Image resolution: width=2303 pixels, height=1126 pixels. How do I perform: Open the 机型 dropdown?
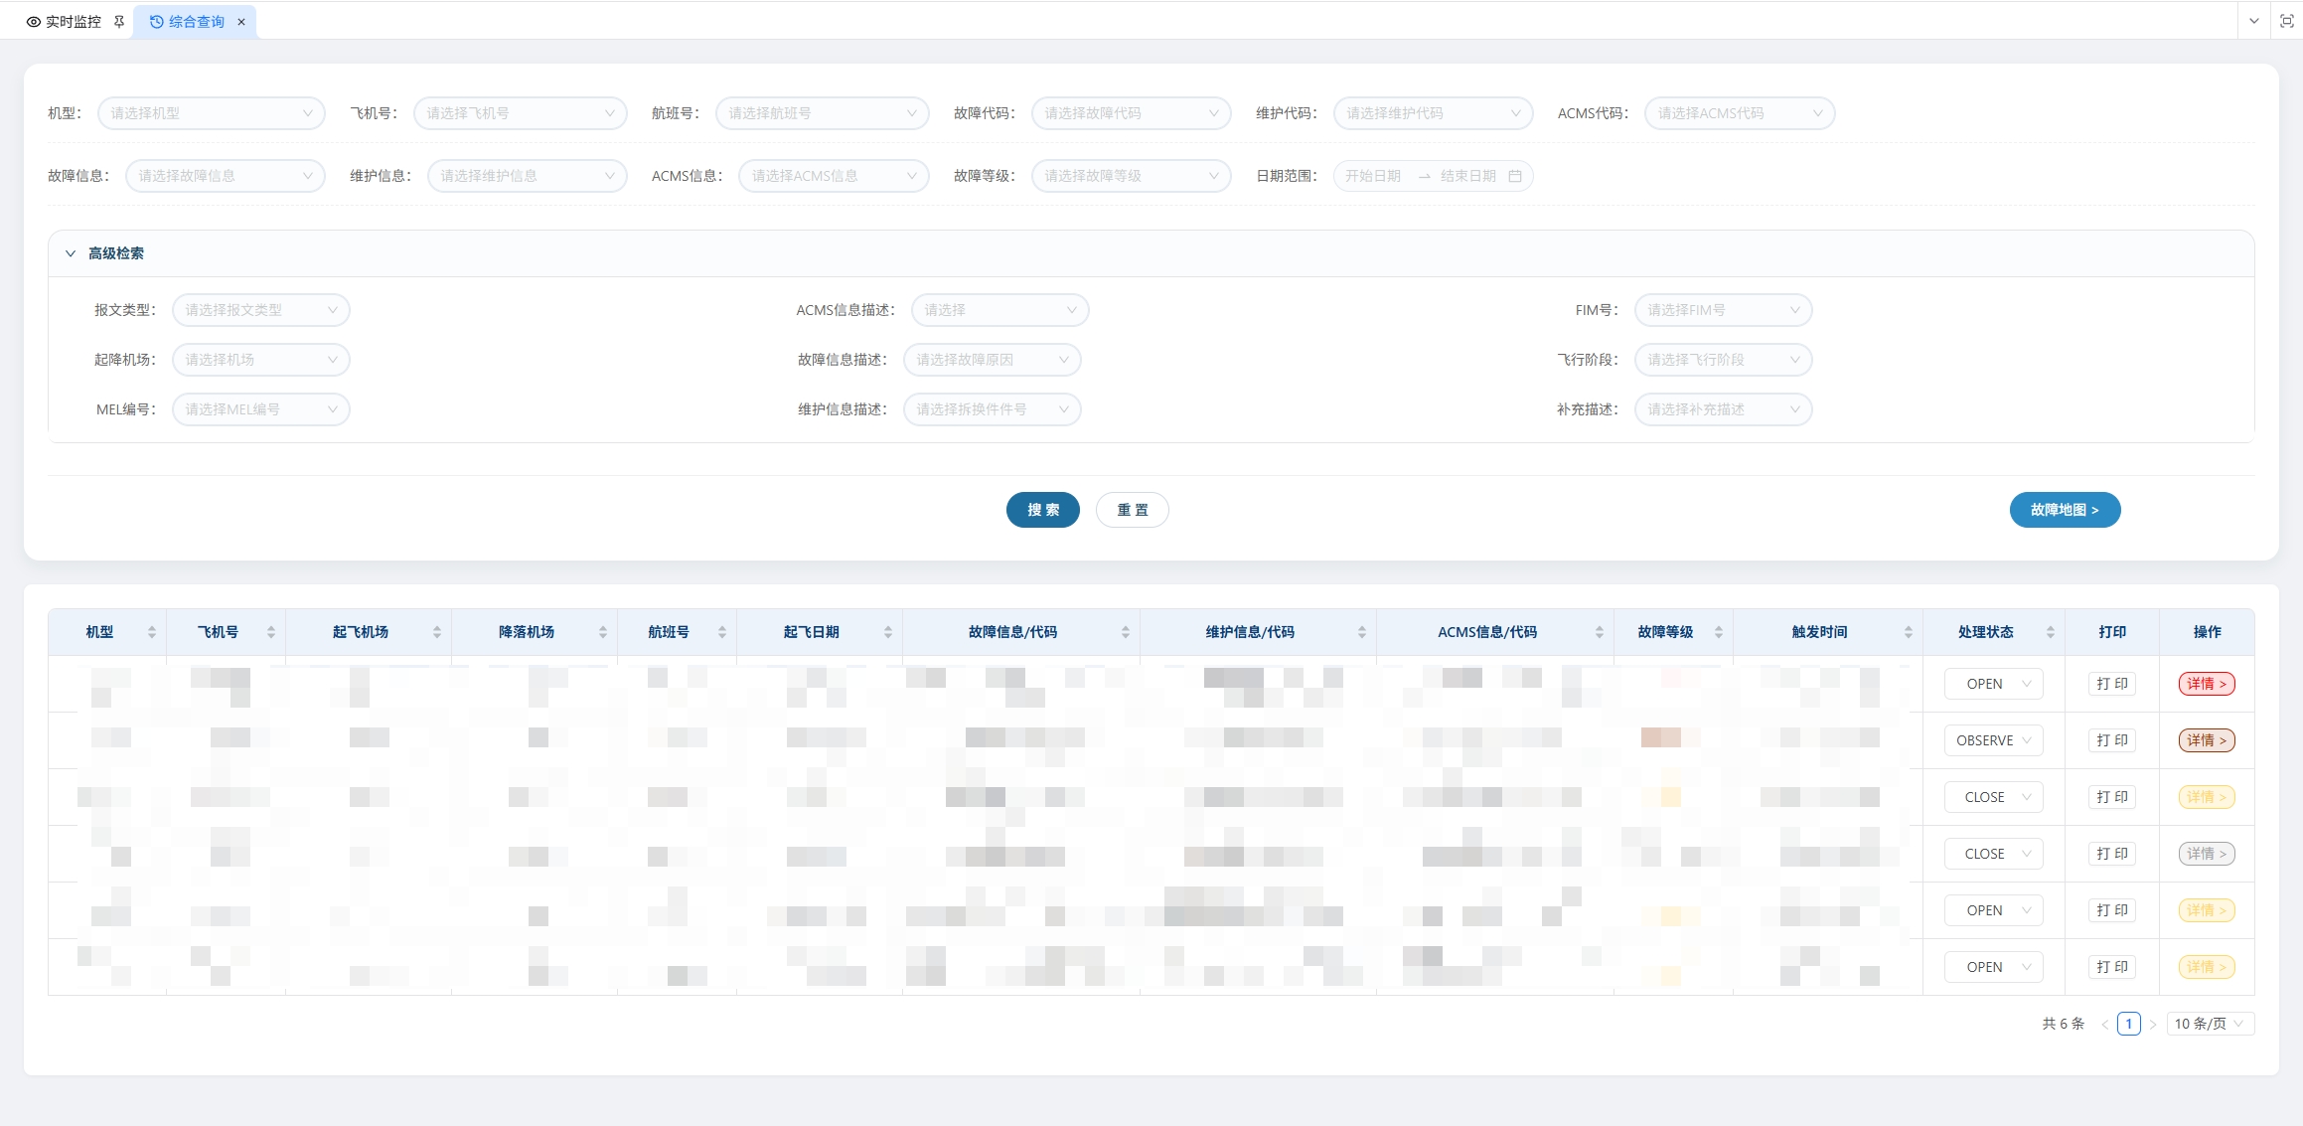click(212, 113)
